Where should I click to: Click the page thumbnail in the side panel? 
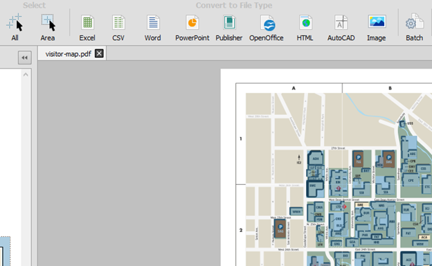point(5,251)
